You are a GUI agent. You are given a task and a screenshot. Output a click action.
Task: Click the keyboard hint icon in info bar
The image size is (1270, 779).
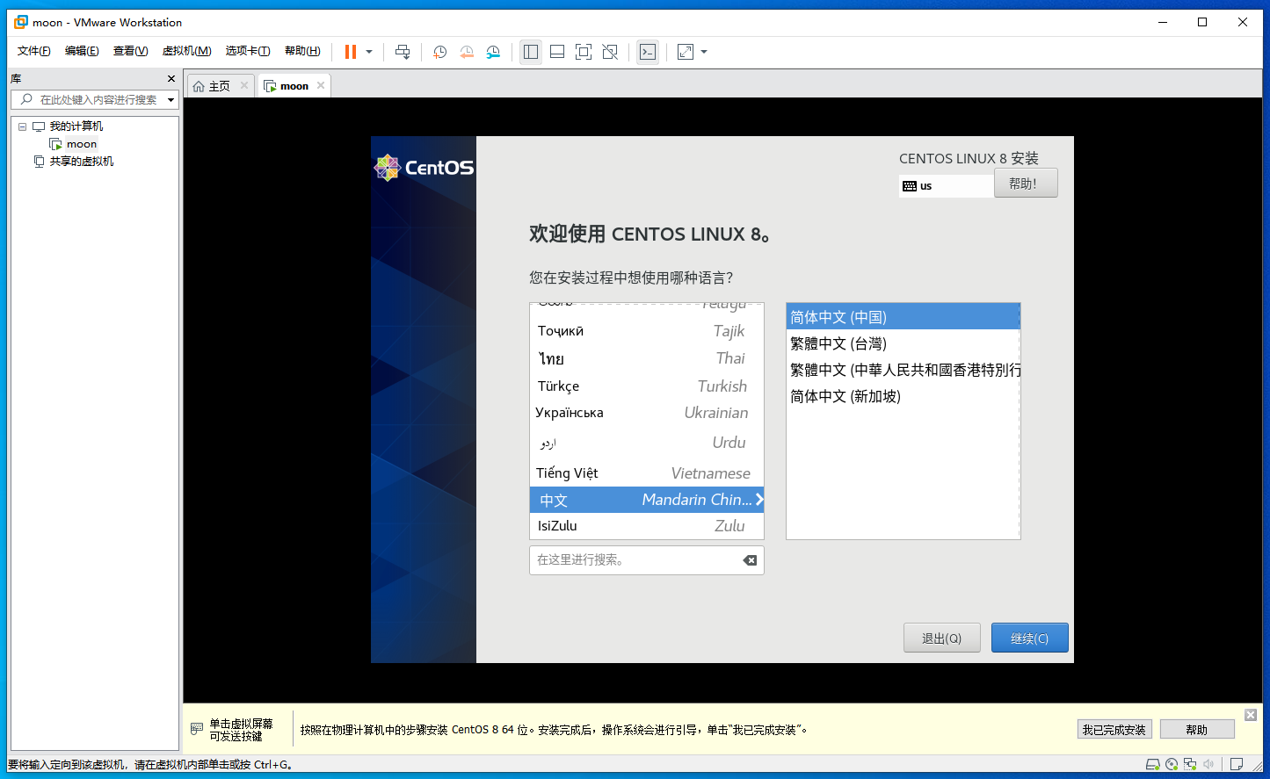point(197,729)
